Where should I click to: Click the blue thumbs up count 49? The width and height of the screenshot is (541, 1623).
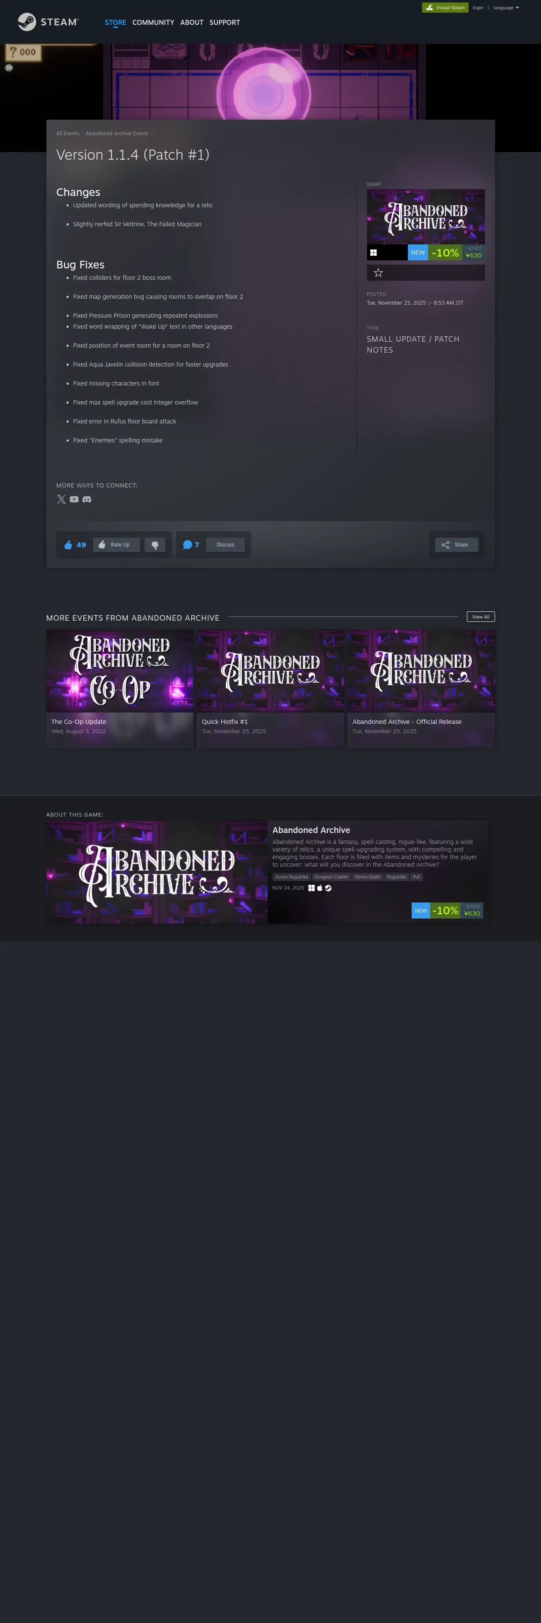click(75, 545)
